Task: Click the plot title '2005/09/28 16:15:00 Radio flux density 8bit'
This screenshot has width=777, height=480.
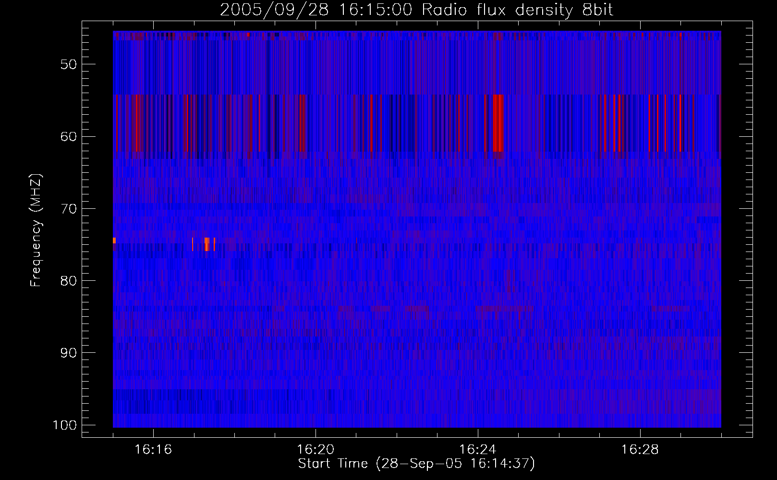Action: pos(416,10)
